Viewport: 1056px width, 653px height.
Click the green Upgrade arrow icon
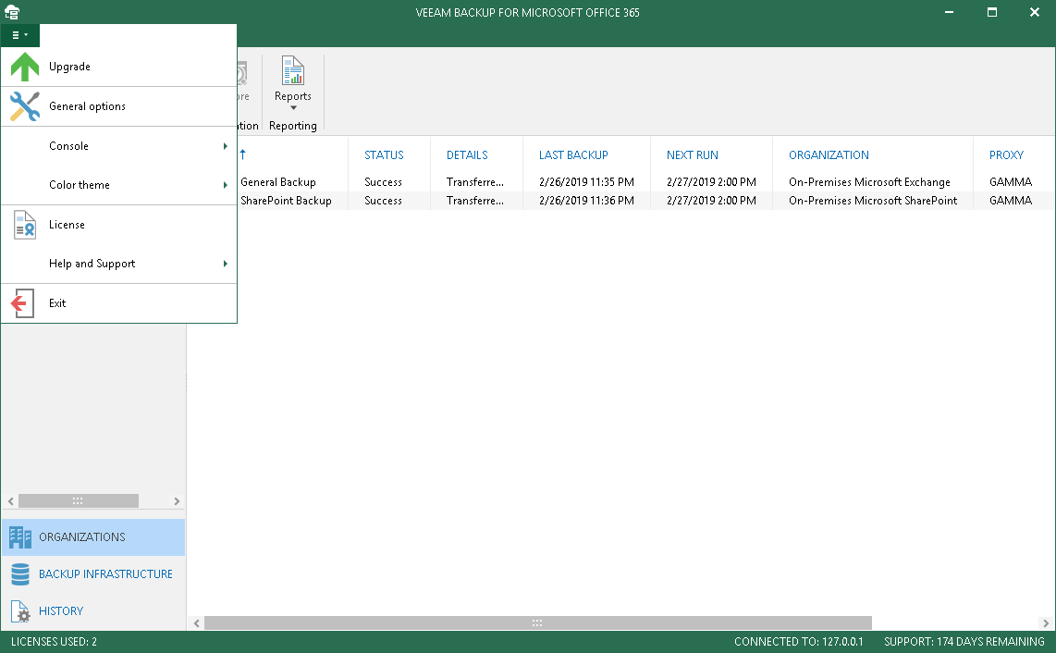pyautogui.click(x=25, y=67)
